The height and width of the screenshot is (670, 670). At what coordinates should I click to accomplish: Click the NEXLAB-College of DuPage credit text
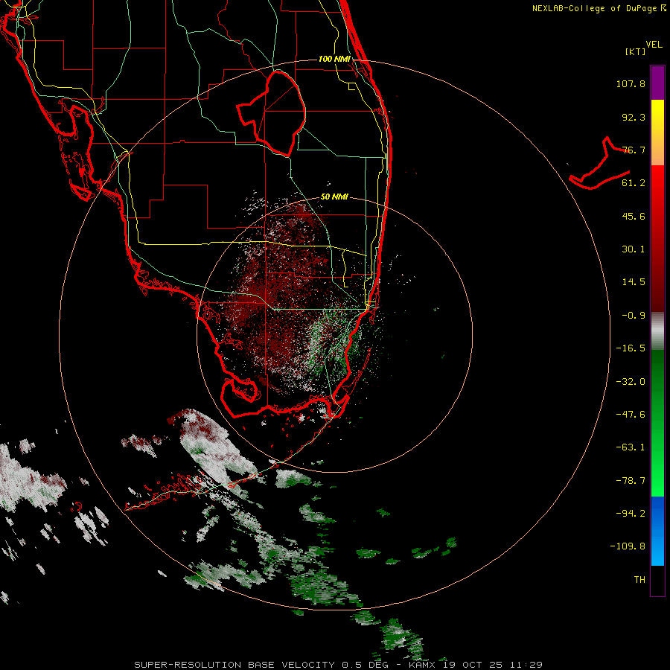[594, 8]
